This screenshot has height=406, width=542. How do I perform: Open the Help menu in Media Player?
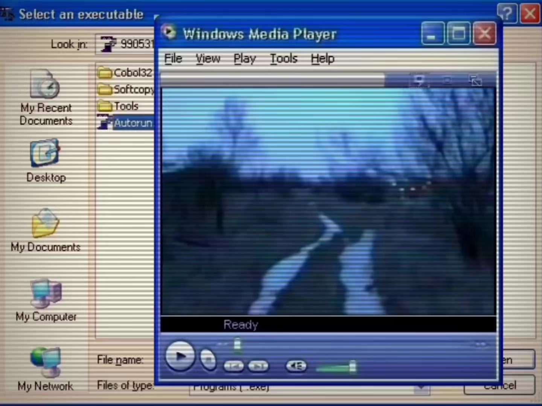point(323,59)
